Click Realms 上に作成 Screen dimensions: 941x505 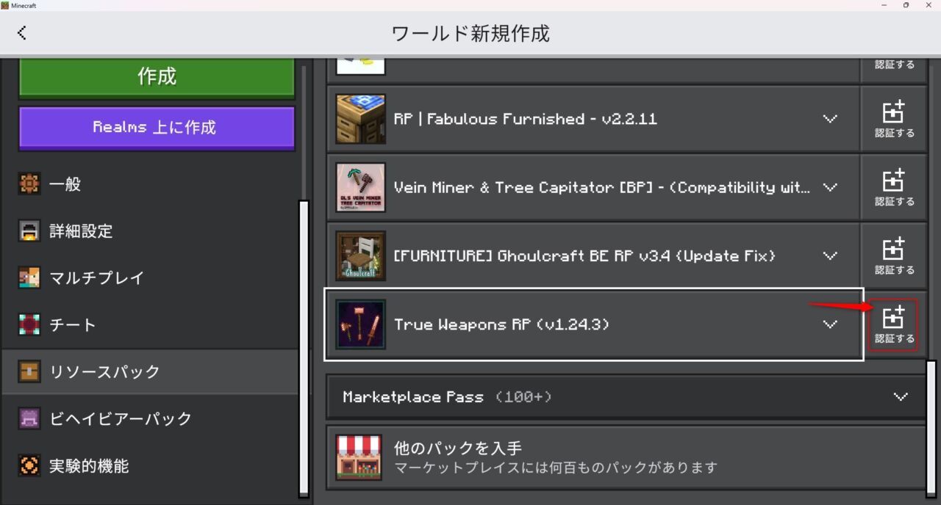coord(157,128)
